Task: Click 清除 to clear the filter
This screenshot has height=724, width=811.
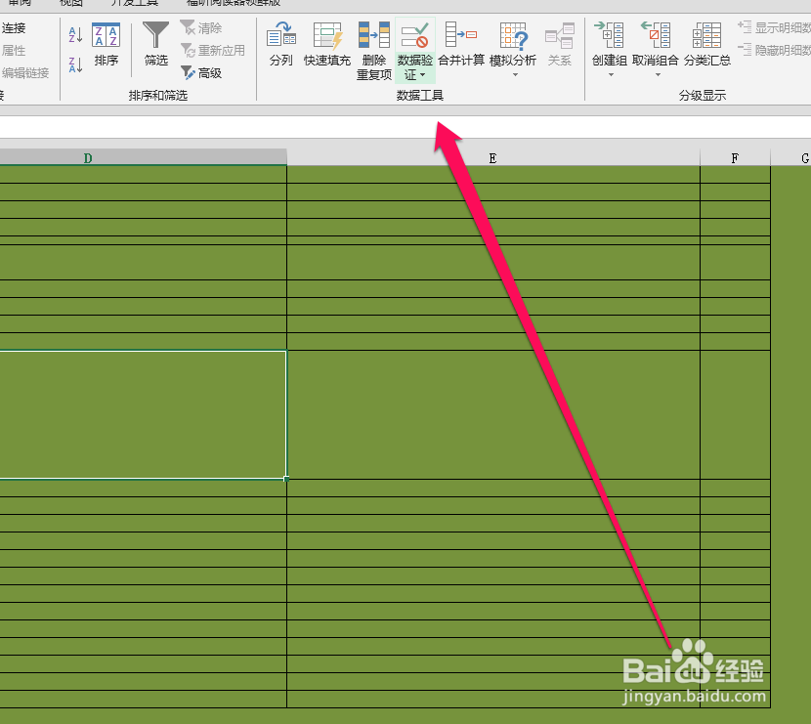Action: coord(201,28)
